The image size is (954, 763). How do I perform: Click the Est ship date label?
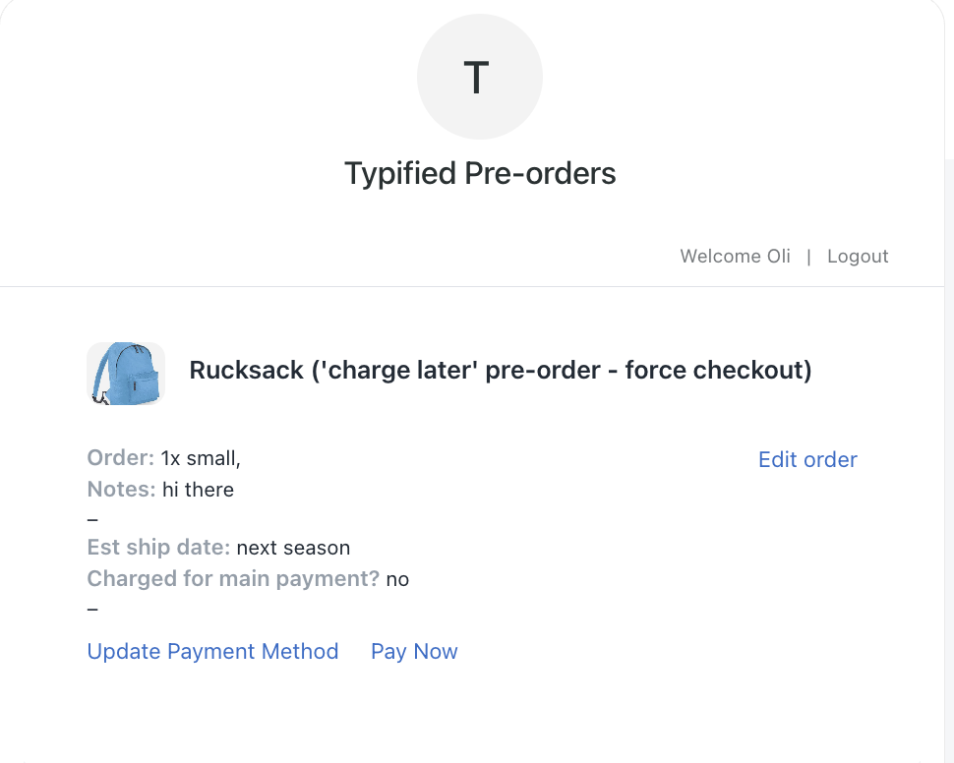[158, 548]
